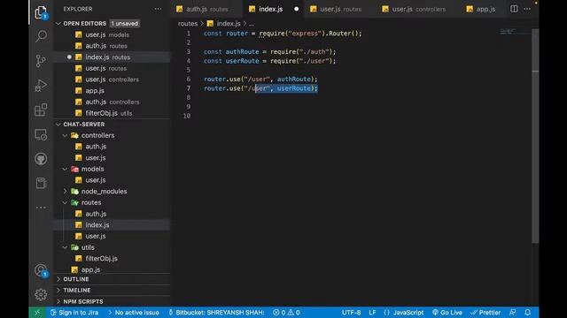Open the Manage settings gear icon
Viewport: 567px width, 318px height.
tap(41, 294)
